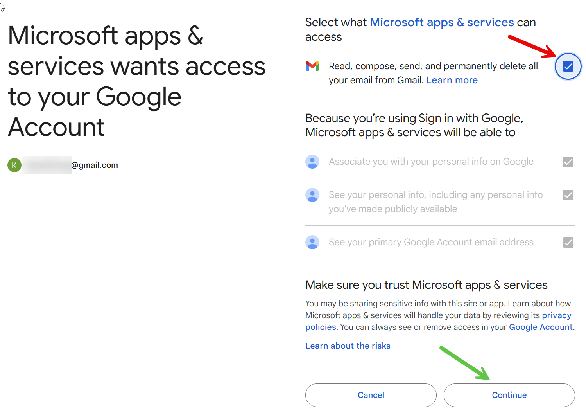Screen dimensions: 586x414
Task: Uncheck the Gmail read, compose, send permission checkbox
Action: 568,66
